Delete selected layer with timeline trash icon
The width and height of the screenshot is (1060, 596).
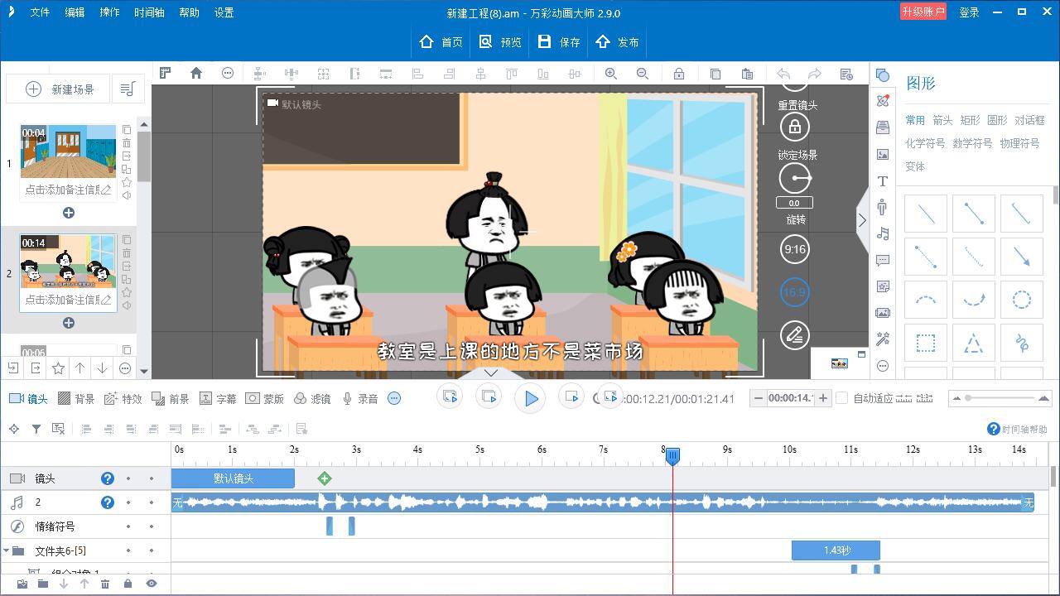coord(105,584)
